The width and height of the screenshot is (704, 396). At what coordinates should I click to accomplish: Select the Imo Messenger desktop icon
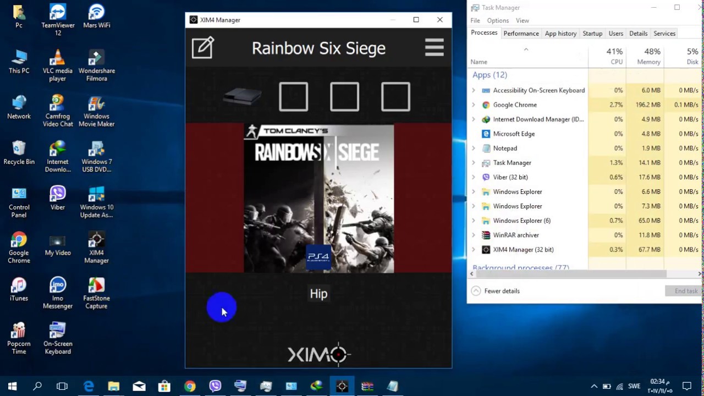coord(58,294)
